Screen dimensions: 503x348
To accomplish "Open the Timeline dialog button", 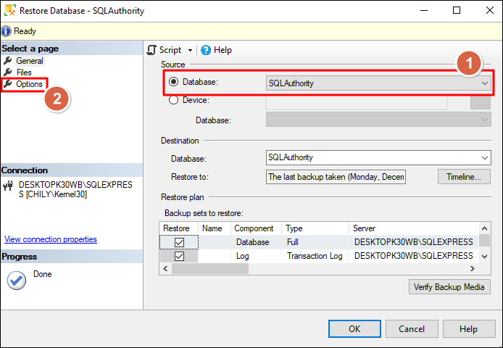I will click(464, 177).
